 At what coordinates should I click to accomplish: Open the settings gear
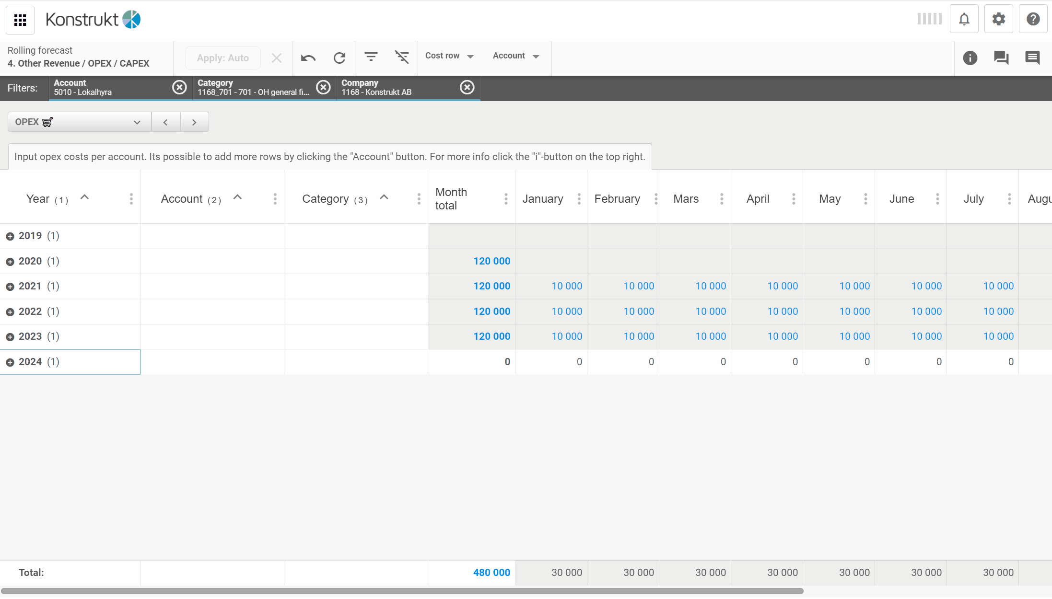point(998,20)
